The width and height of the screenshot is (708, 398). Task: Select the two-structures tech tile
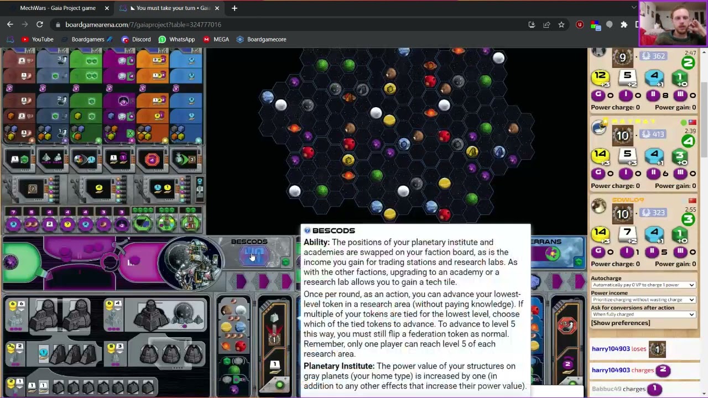coord(52,160)
